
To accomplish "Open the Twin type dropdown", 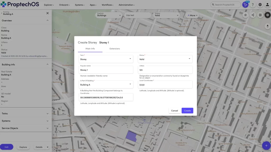I will (106, 59).
